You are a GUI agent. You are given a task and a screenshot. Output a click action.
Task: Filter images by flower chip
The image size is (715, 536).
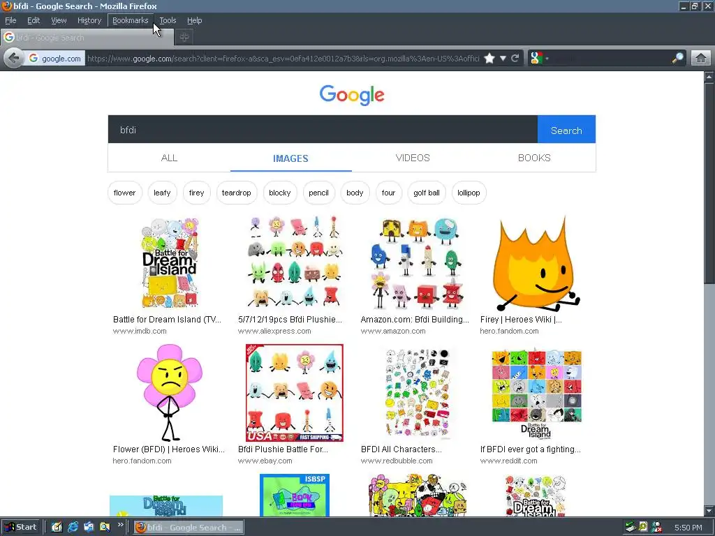pos(124,193)
